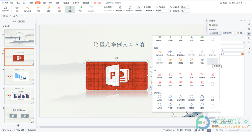Switch slide panel to 大纲 tab
Viewport: 252px width, 132px height.
pos(15,21)
